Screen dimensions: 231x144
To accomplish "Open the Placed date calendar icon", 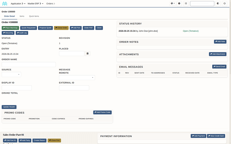I will click(x=87, y=53).
